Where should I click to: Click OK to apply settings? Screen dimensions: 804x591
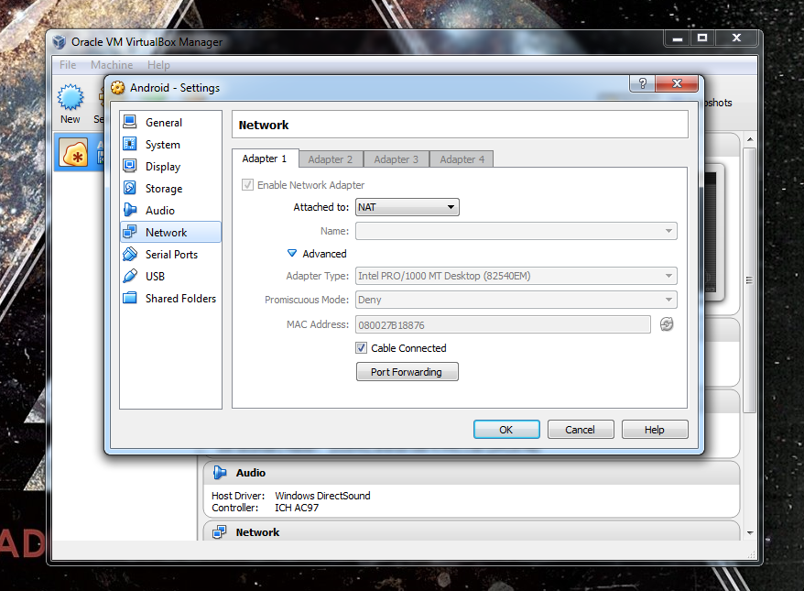[x=506, y=430]
